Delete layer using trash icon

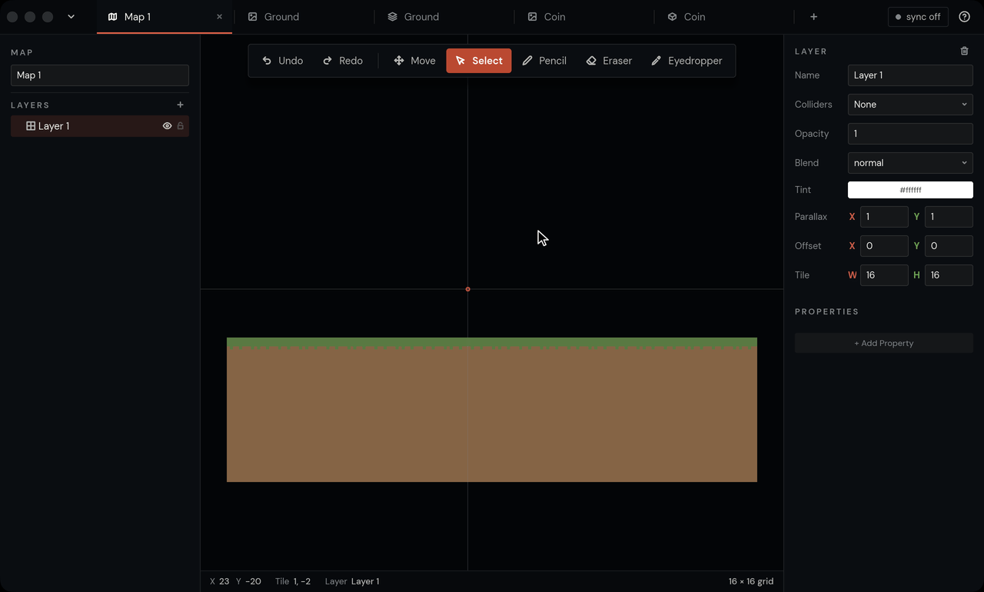coord(965,52)
